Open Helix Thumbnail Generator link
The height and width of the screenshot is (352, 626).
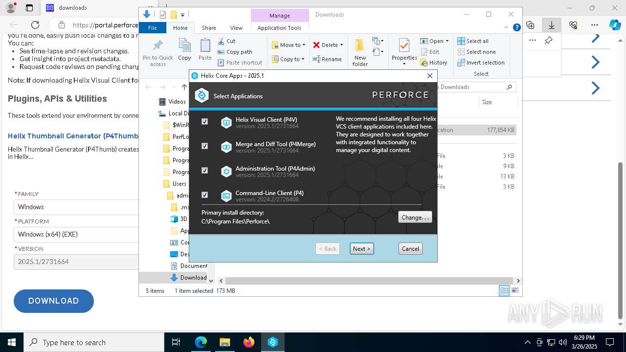(x=73, y=136)
